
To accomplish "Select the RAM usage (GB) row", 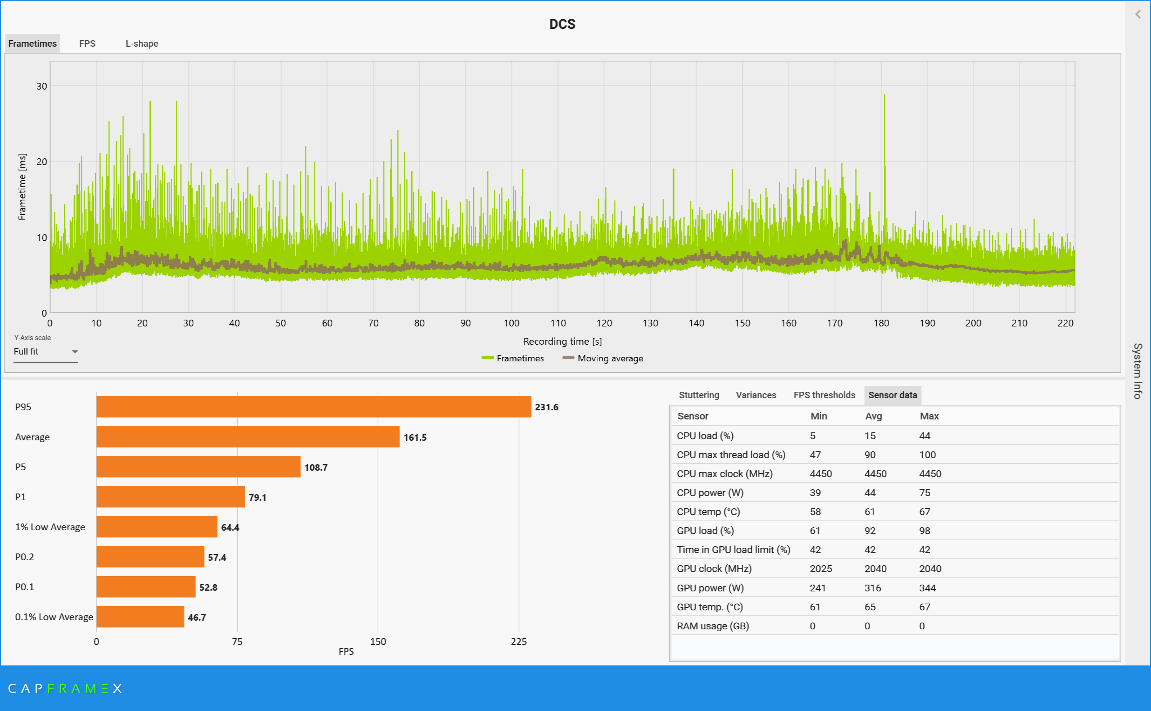I will [895, 626].
